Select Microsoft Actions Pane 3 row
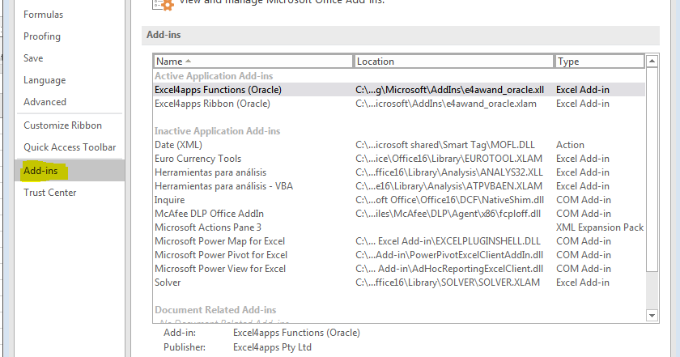 coord(399,227)
